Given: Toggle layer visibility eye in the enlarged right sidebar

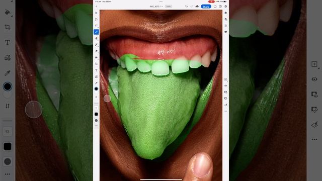Looking at the screenshot, I should tap(314, 79).
